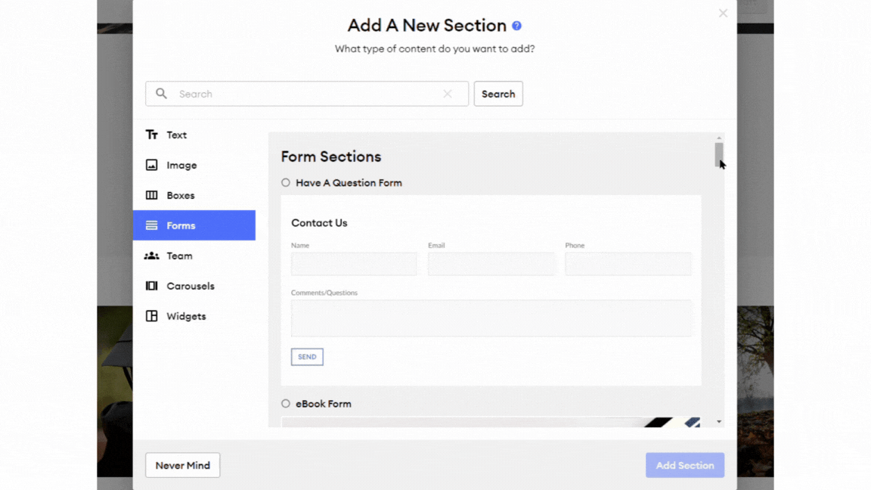Switch to the Team category

pyautogui.click(x=179, y=256)
